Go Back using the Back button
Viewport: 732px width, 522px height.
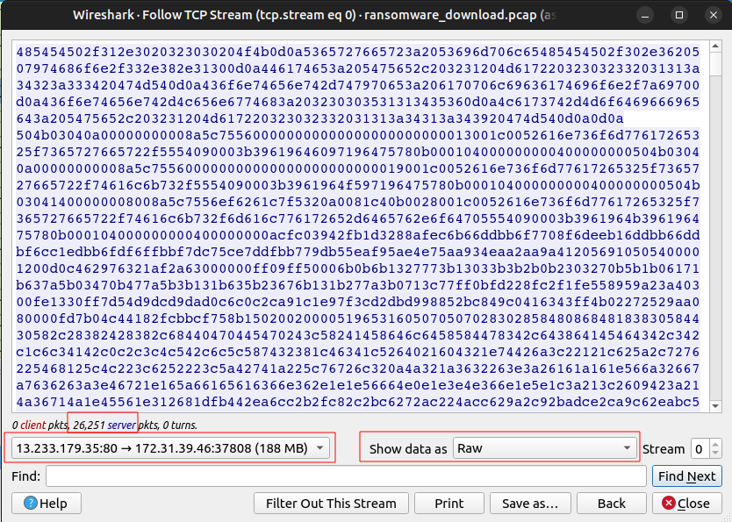(x=611, y=503)
